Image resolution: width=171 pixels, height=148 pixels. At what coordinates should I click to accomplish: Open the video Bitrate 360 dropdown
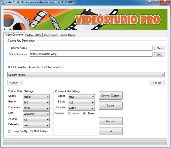(36, 102)
